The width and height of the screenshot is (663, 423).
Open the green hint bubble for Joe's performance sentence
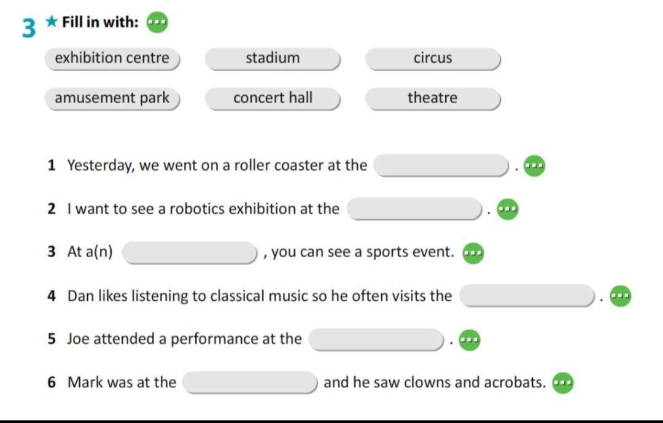point(470,340)
